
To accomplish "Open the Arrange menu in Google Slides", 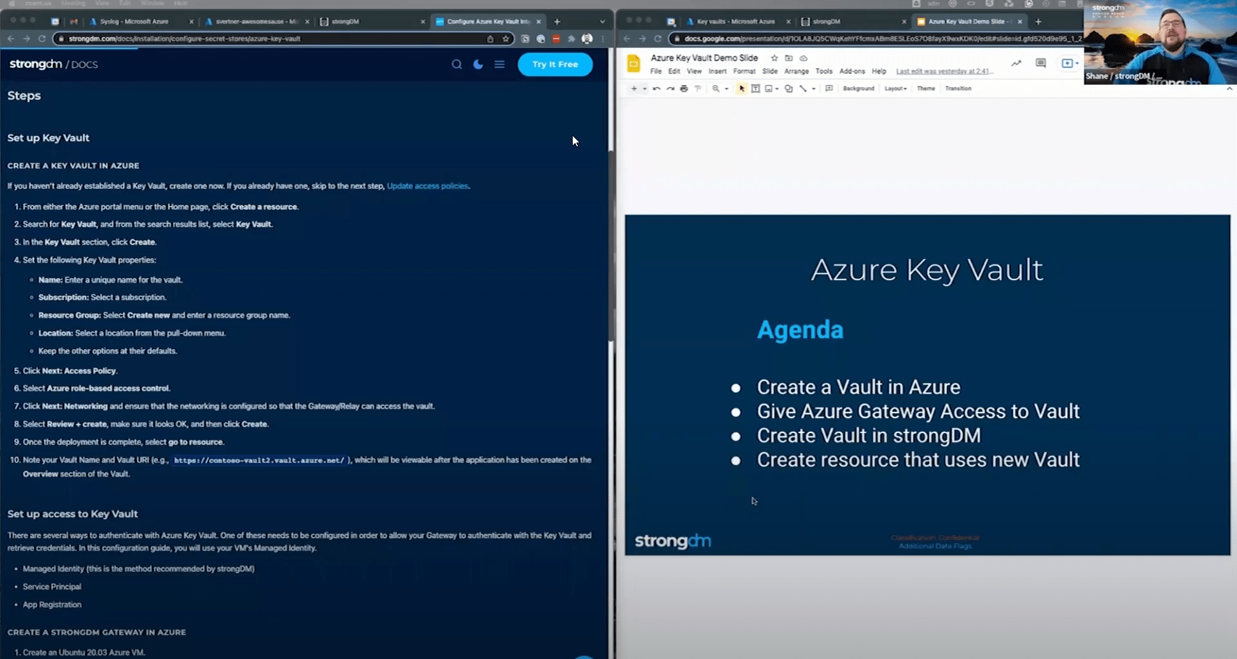I will click(796, 72).
